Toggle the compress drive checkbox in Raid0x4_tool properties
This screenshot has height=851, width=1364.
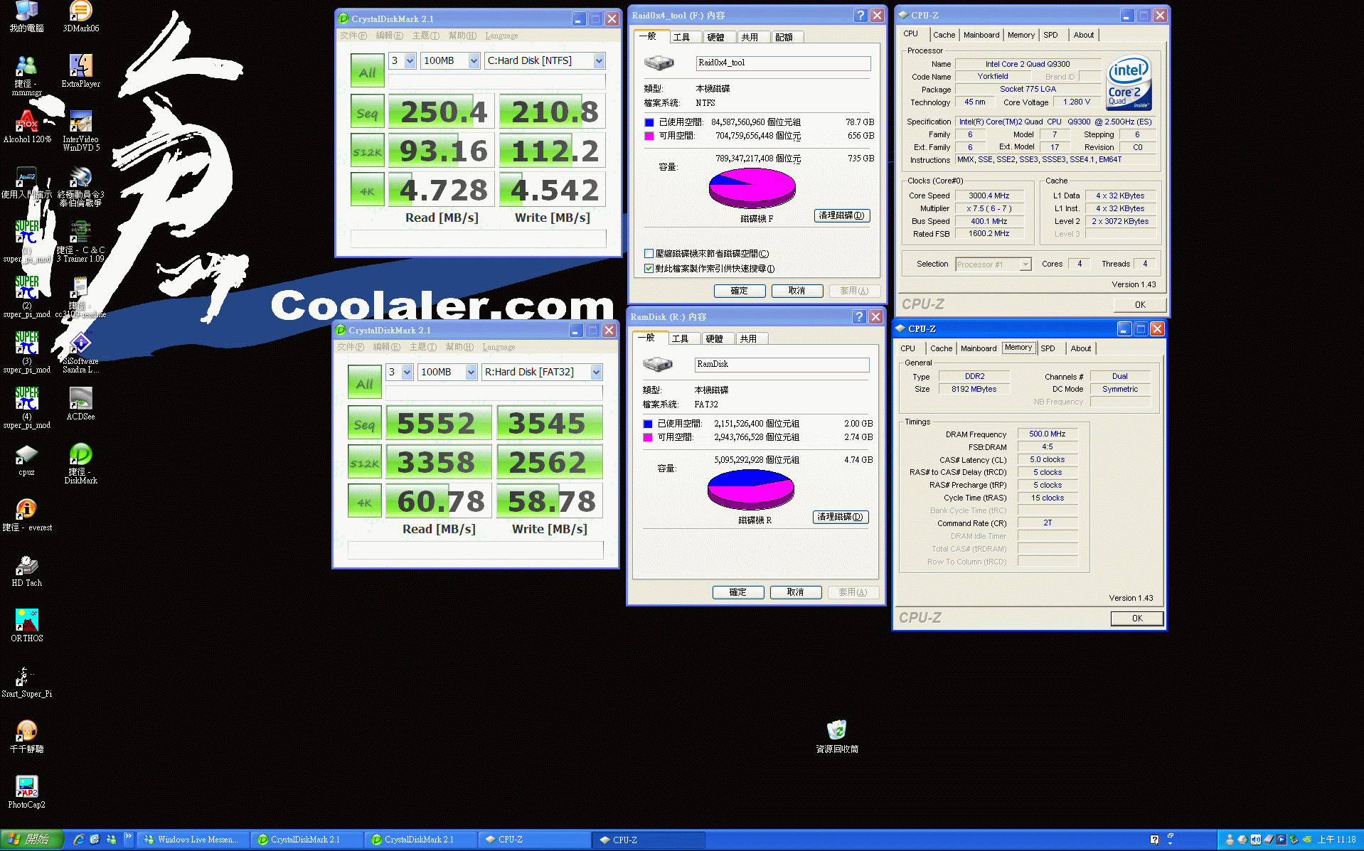click(x=649, y=254)
